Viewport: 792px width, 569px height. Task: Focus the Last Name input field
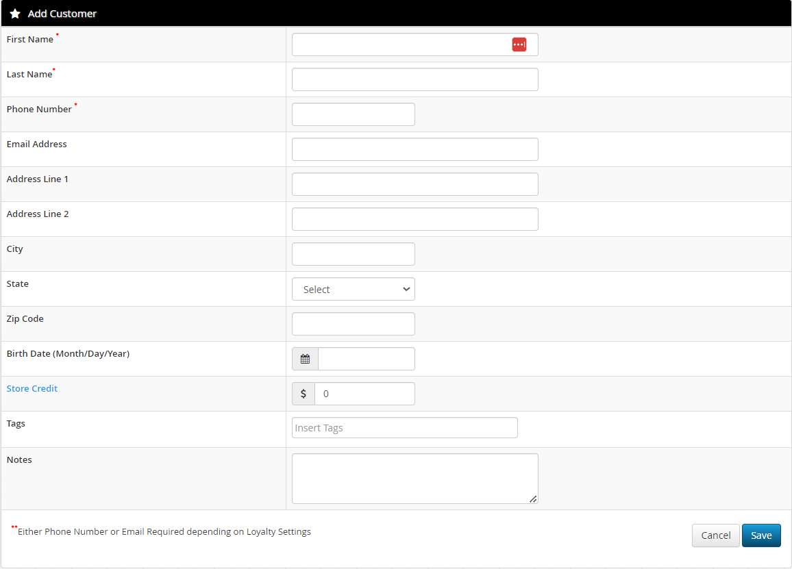tap(415, 79)
